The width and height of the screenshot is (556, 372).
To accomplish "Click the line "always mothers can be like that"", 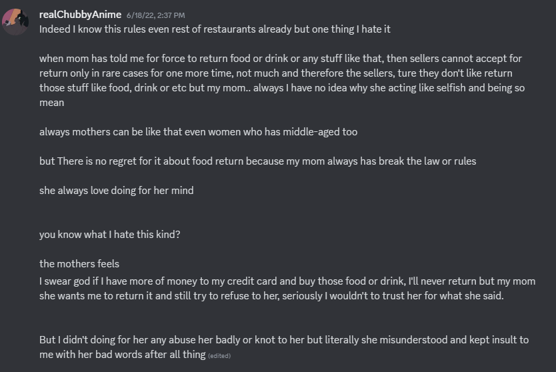I will 198,132.
